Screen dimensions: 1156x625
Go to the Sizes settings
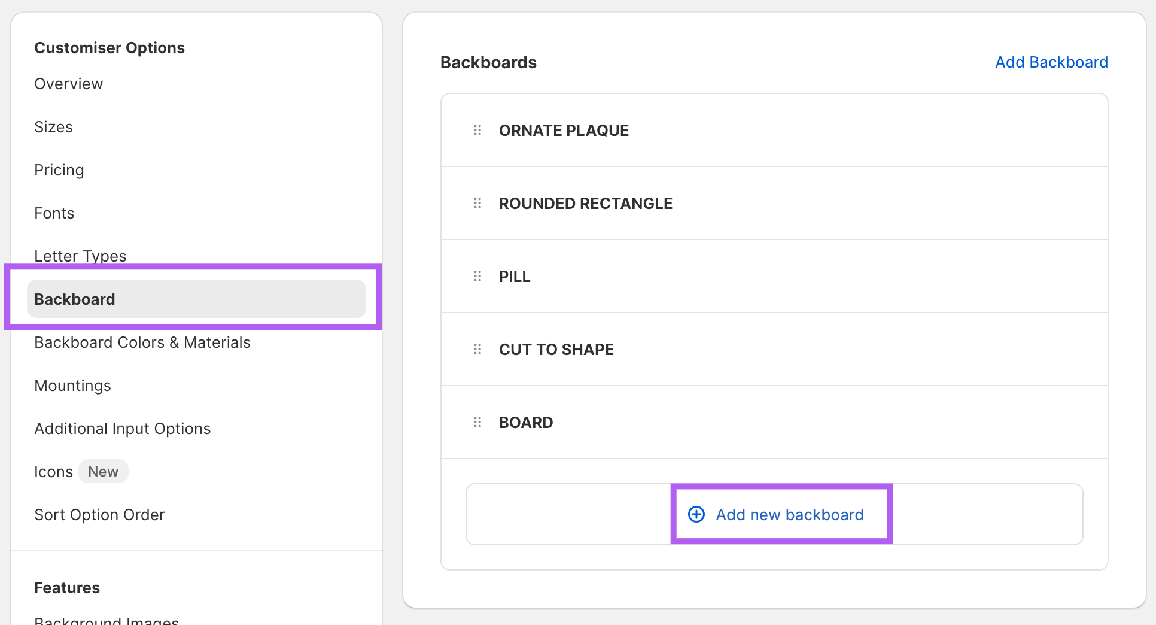tap(54, 127)
